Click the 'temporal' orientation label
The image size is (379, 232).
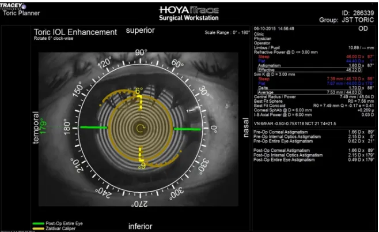(36, 128)
